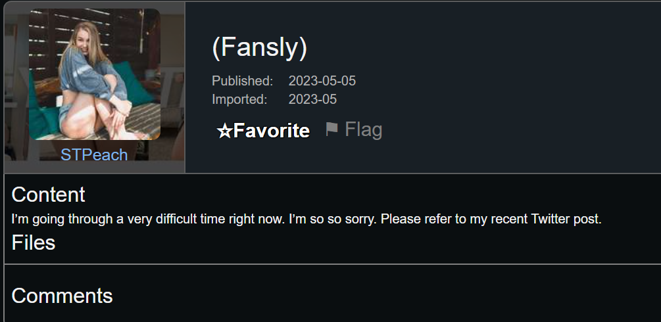Open the STPeach creator profile link

click(94, 154)
